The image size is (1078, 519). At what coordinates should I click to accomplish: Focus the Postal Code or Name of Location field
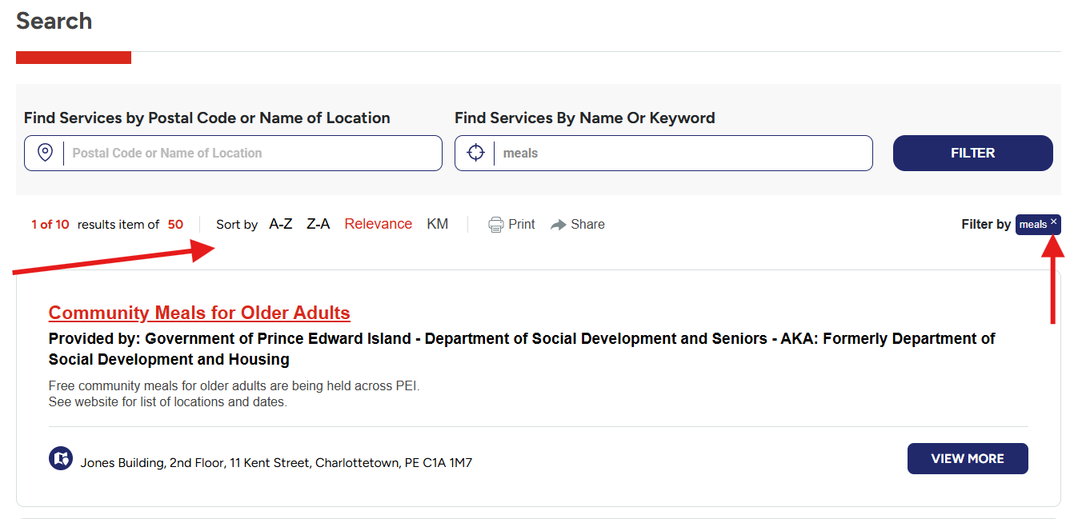pyautogui.click(x=252, y=153)
